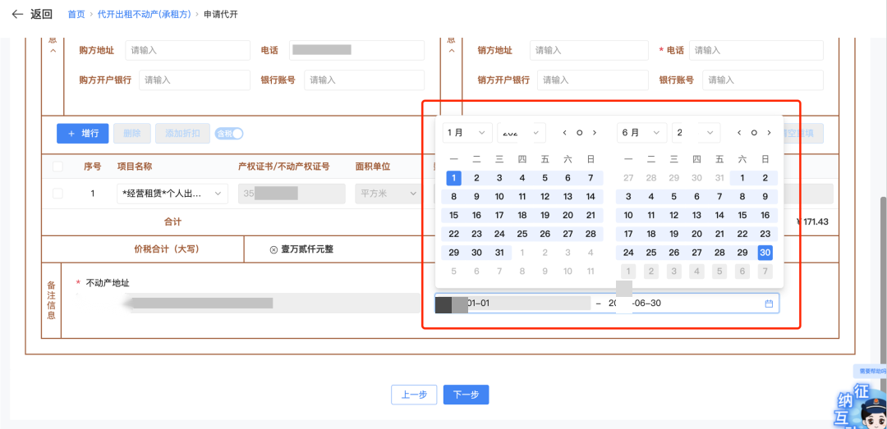Image resolution: width=887 pixels, height=429 pixels.
Task: Click the 下一步 next step button
Action: coord(466,395)
